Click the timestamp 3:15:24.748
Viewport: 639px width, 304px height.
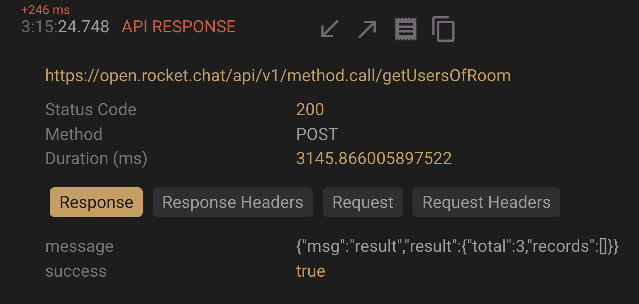click(65, 27)
